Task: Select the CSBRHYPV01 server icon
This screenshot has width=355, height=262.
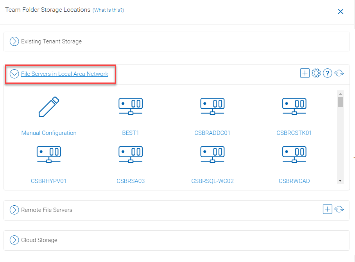Action: tap(49, 154)
